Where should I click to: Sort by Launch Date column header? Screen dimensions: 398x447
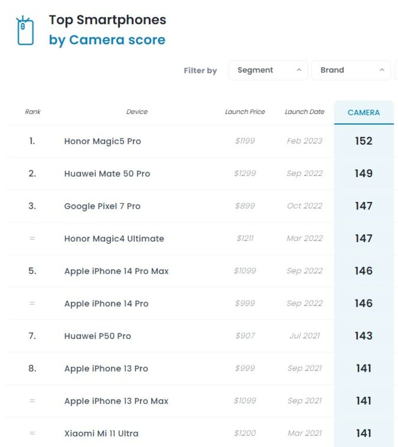(x=305, y=112)
